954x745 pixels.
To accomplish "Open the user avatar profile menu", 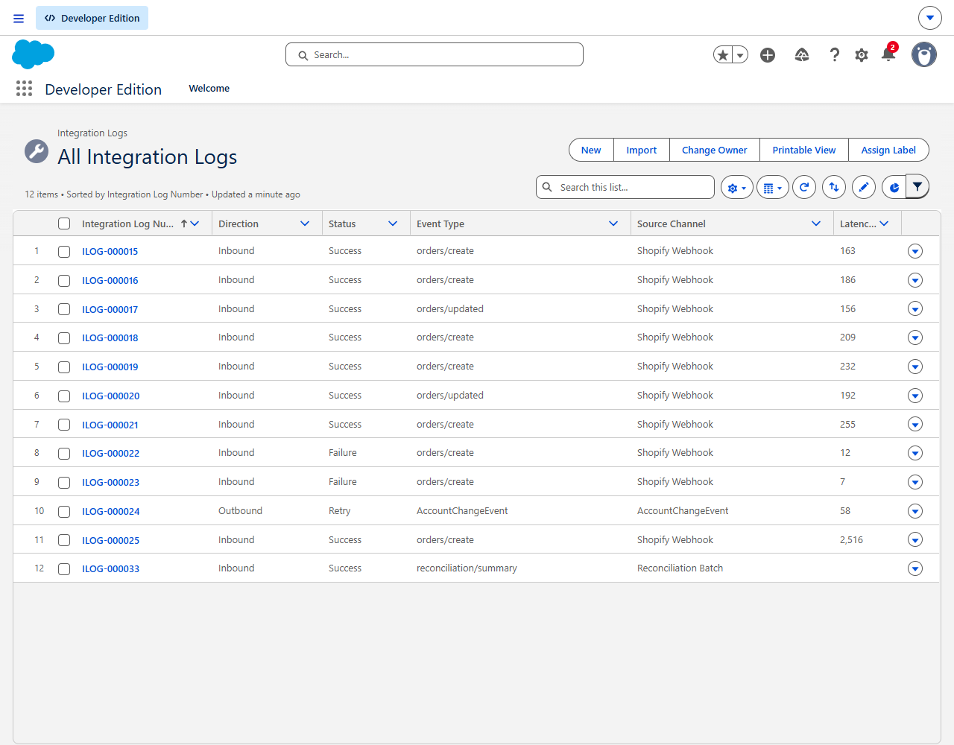I will point(924,54).
